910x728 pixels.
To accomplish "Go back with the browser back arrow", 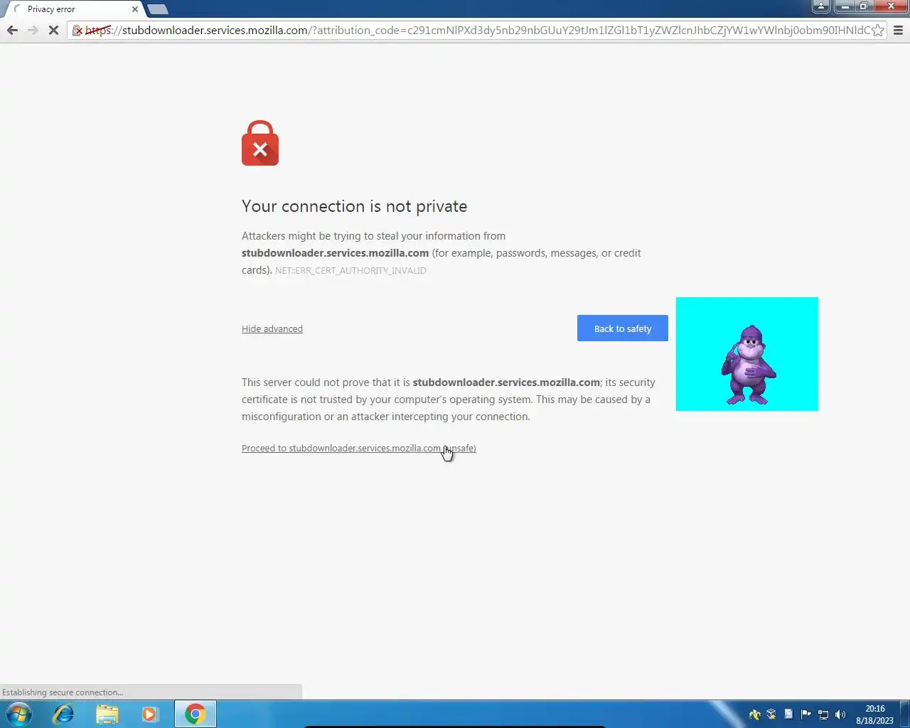I will (12, 30).
